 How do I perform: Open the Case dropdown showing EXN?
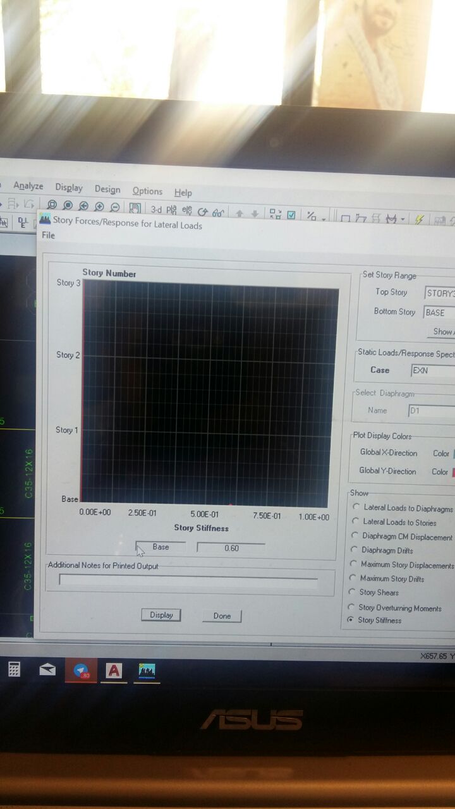pos(433,371)
